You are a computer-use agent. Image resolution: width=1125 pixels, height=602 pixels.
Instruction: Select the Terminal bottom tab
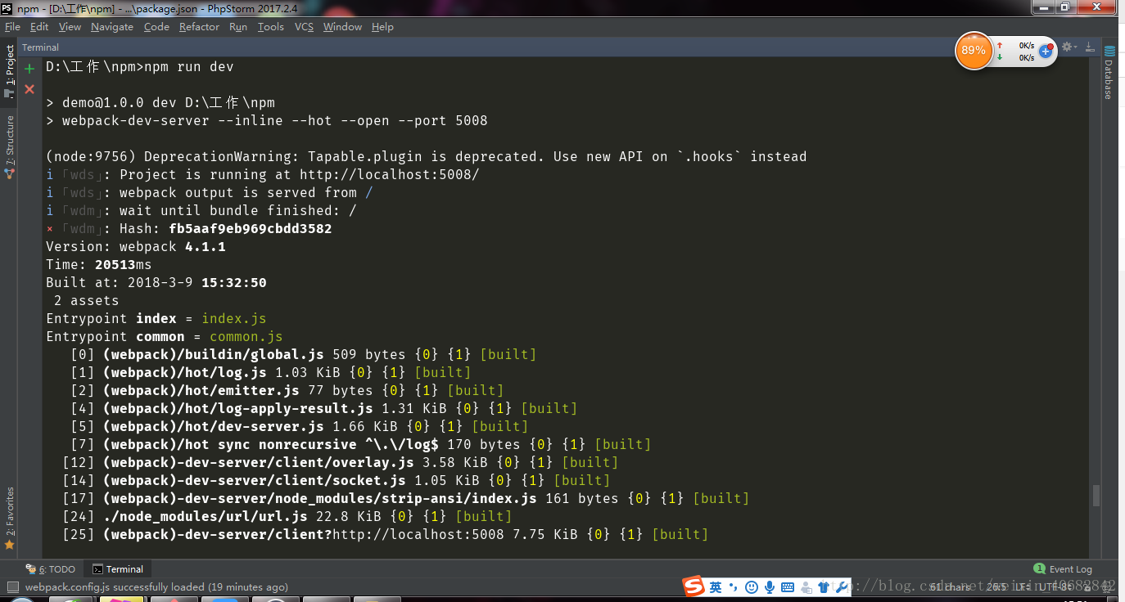[117, 569]
